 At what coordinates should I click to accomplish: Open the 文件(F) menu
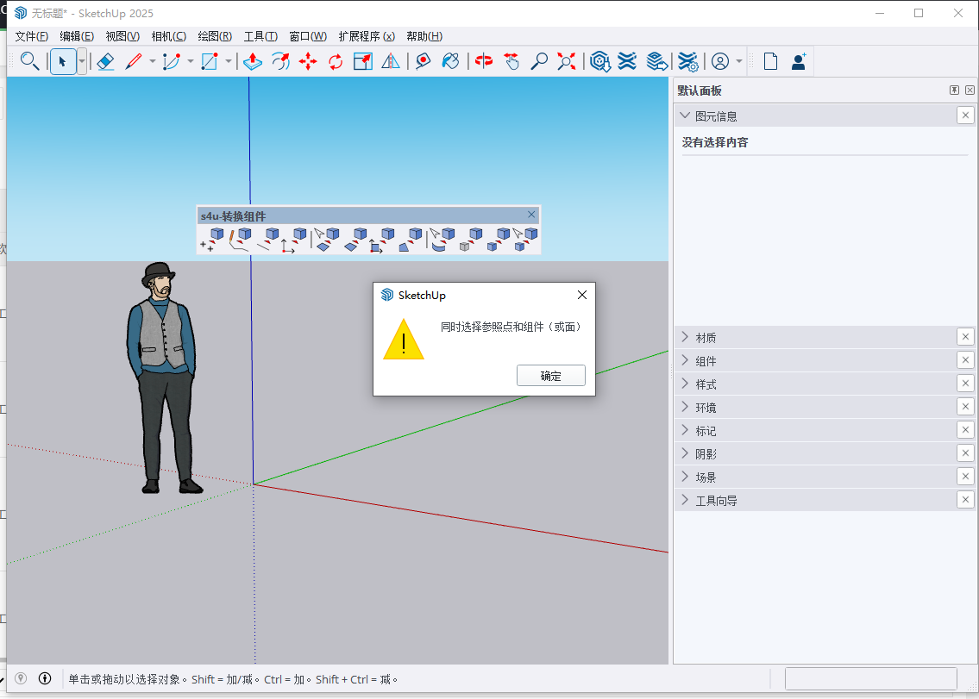(31, 36)
